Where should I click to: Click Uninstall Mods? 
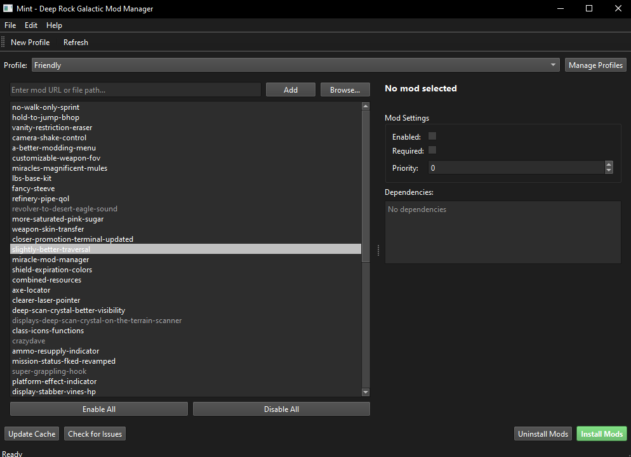pos(543,434)
